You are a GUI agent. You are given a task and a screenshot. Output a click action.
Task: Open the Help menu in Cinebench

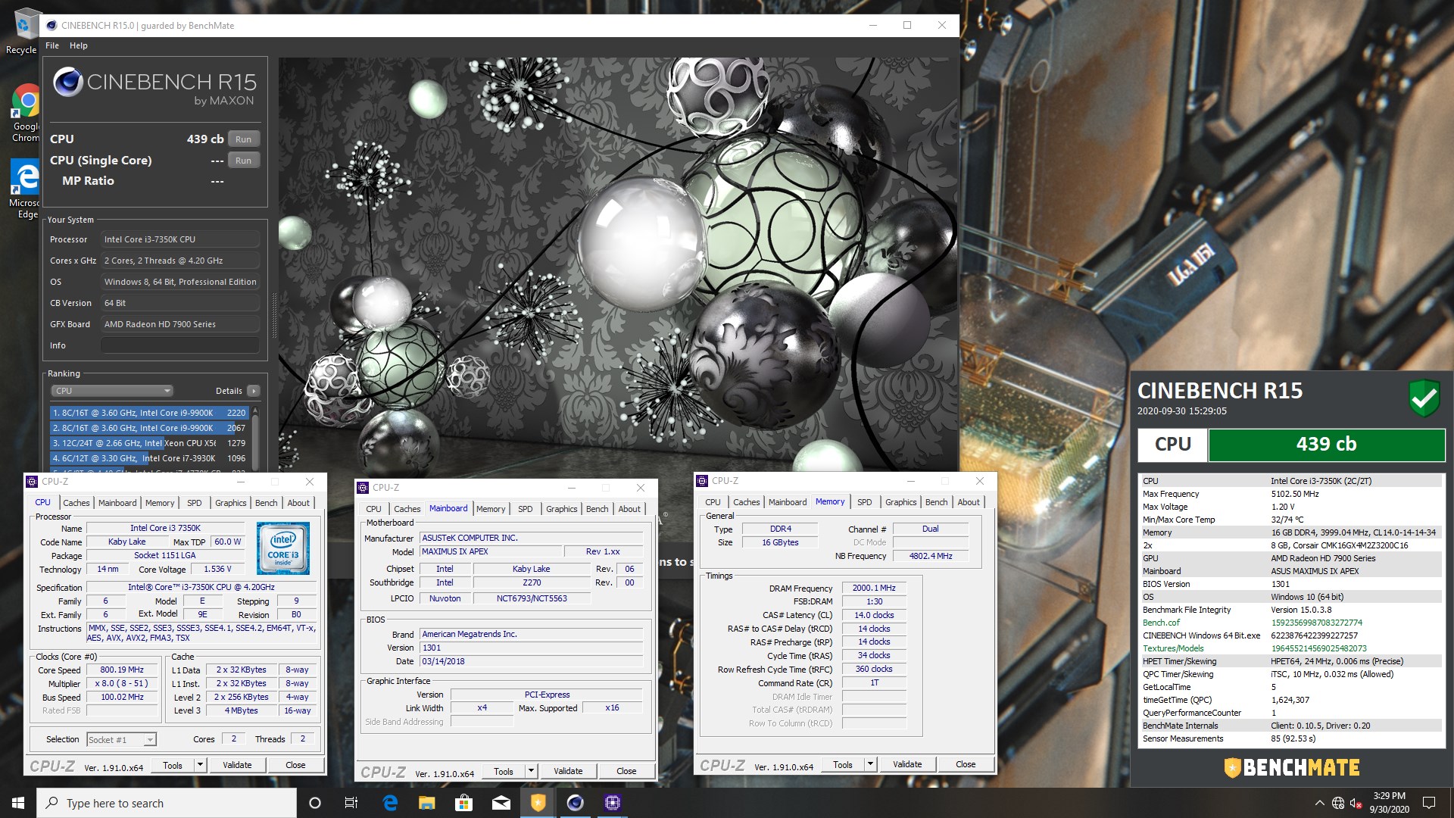tap(79, 45)
